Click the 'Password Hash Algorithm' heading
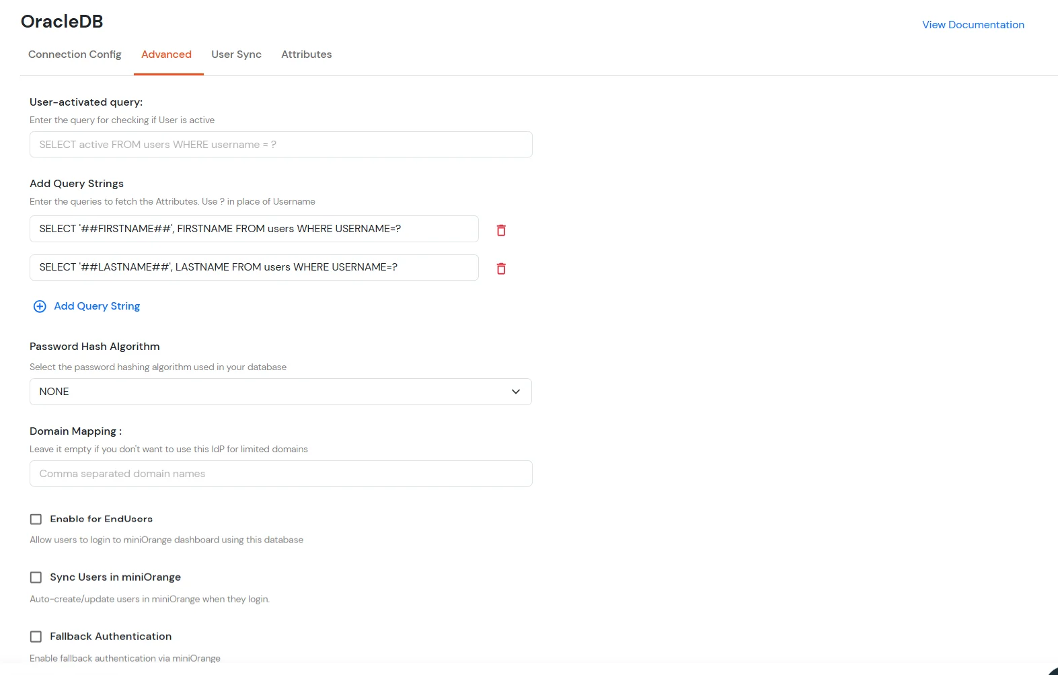Viewport: 1058px width, 675px height. tap(95, 347)
